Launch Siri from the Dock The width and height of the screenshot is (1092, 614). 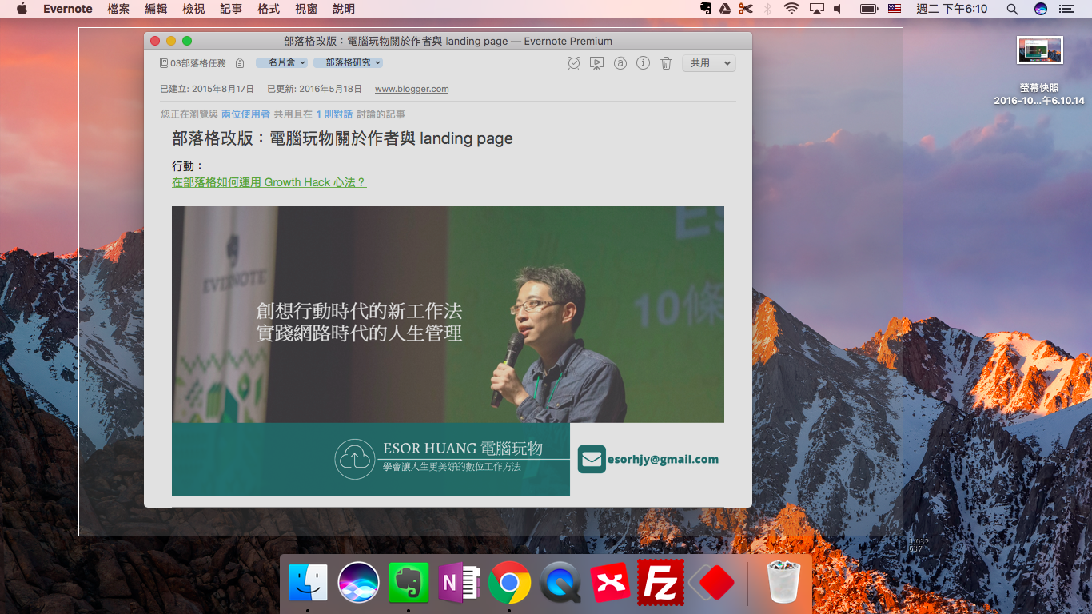point(358,583)
